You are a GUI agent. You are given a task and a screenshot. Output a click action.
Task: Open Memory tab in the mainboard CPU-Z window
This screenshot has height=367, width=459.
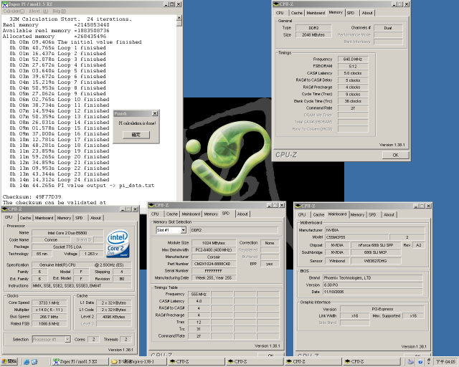[x=357, y=214]
